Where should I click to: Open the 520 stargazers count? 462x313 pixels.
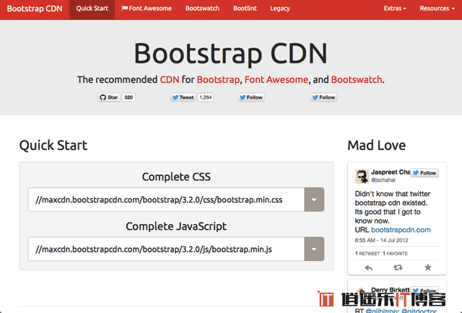coord(128,97)
